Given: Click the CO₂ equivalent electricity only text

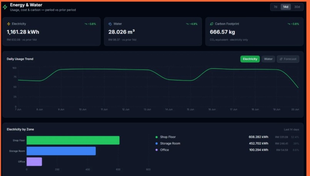Looking at the screenshot, I should 229,40.
